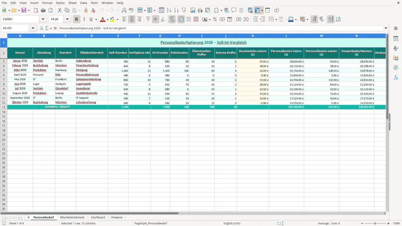This screenshot has width=402, height=226.
Task: Toggle Align Left
Action: [125, 19]
